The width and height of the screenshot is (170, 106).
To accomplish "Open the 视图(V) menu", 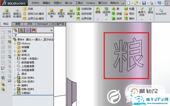I will click(x=58, y=3).
